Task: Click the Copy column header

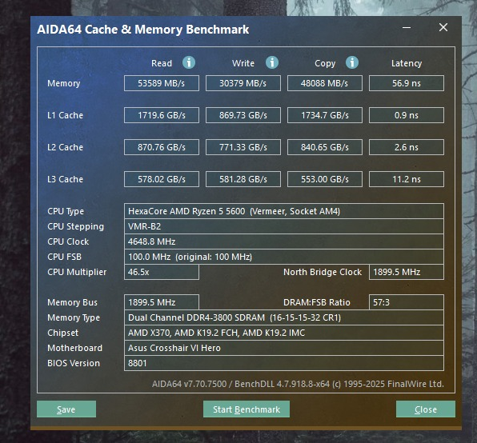Action: pos(325,63)
